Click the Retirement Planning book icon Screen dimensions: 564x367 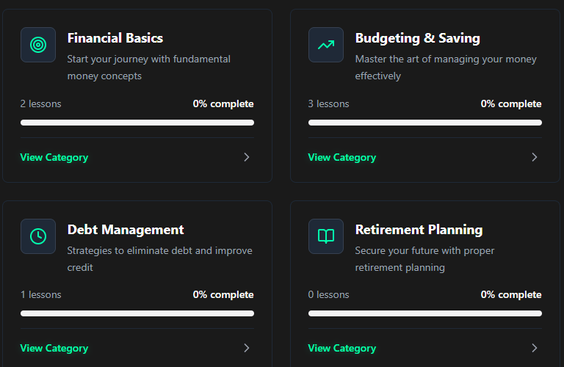coord(326,236)
